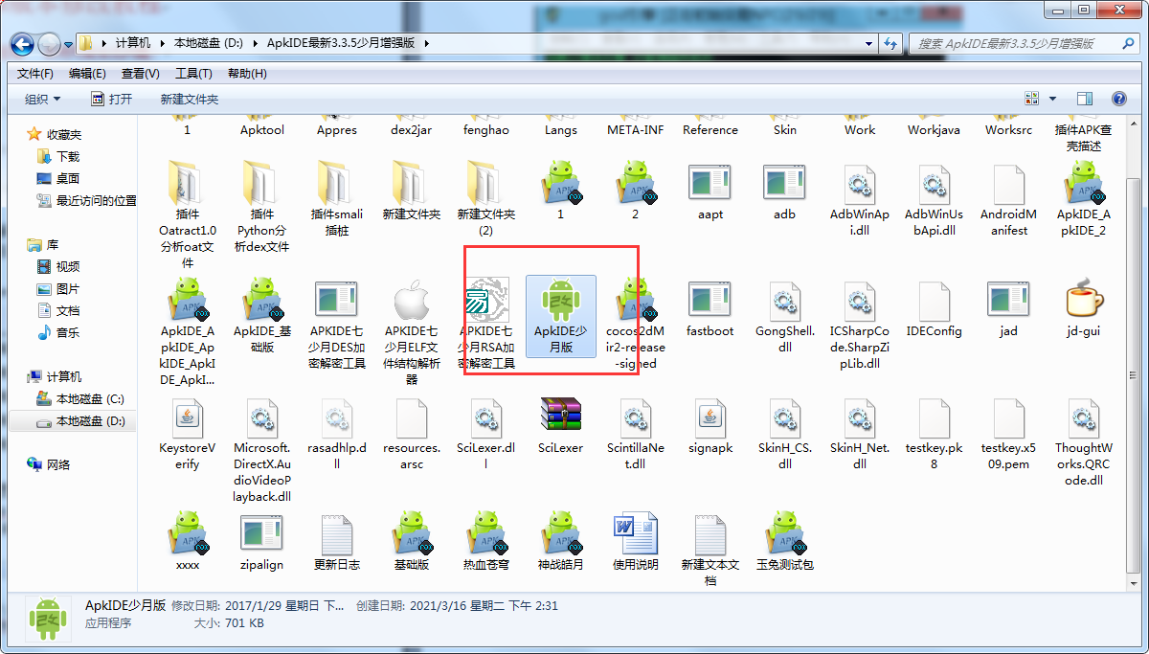Select the fastboot executable icon
The height and width of the screenshot is (654, 1149).
710,301
